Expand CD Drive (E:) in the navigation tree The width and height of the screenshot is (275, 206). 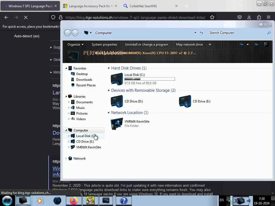point(69,141)
